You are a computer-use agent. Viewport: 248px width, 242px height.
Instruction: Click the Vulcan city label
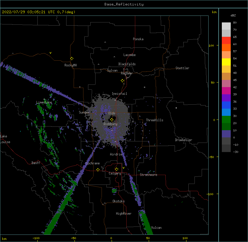[156, 228]
